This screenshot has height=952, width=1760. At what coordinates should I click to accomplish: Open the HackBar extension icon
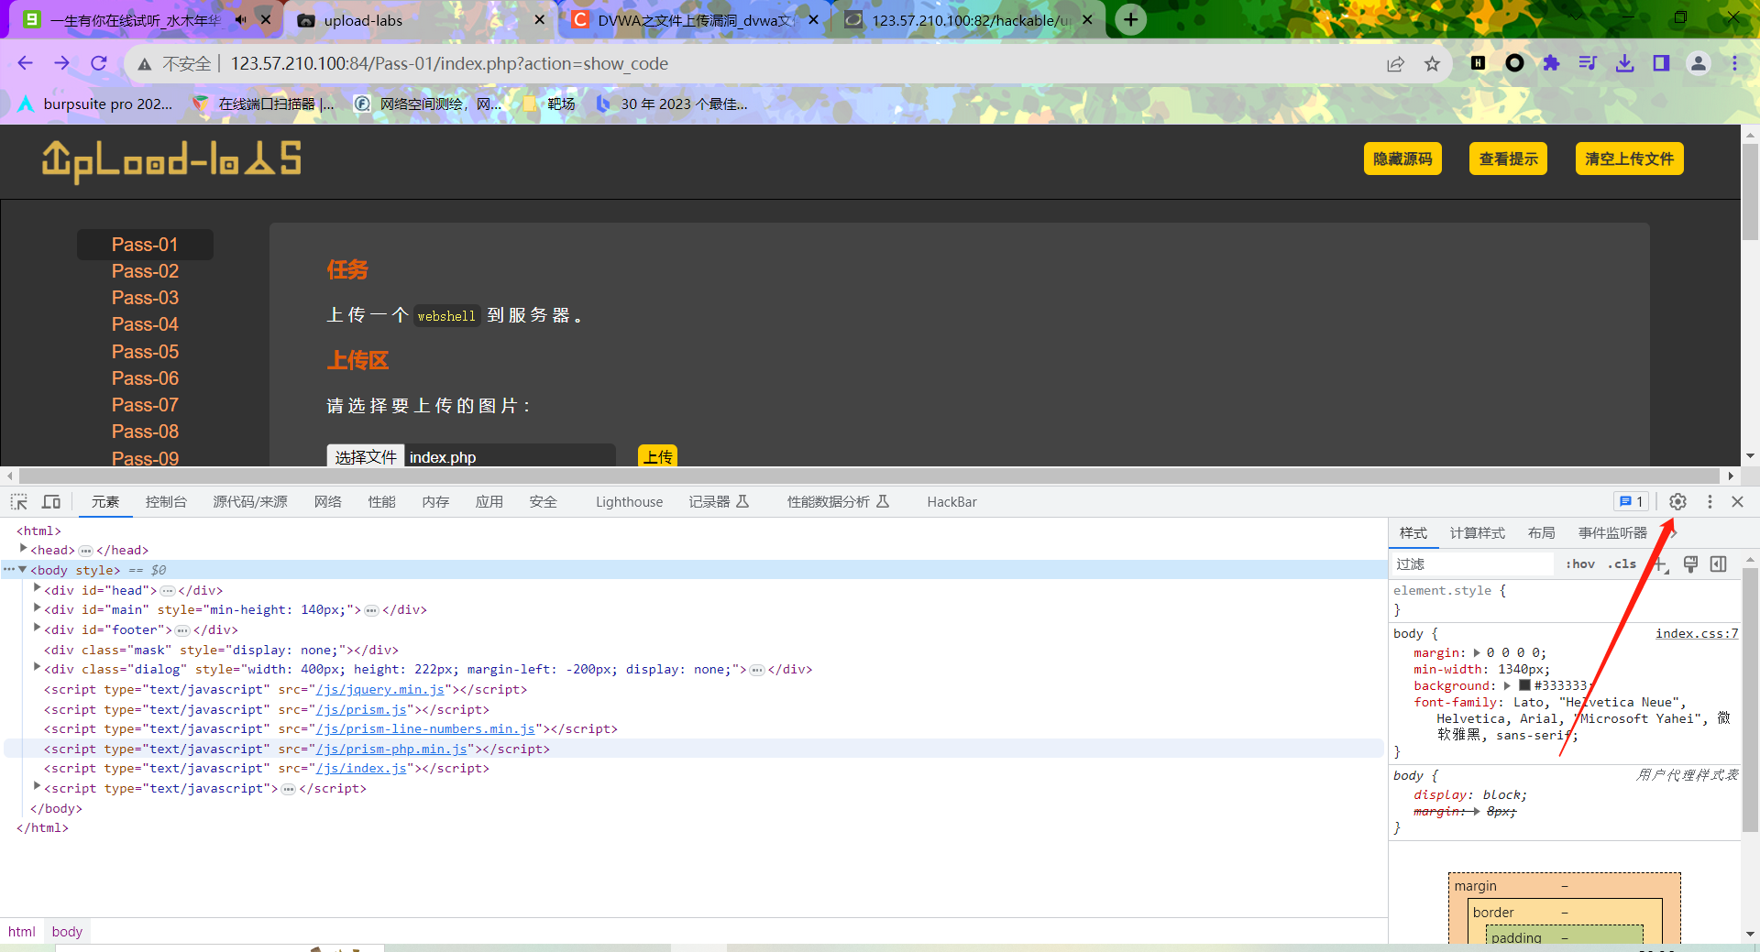pyautogui.click(x=1478, y=62)
